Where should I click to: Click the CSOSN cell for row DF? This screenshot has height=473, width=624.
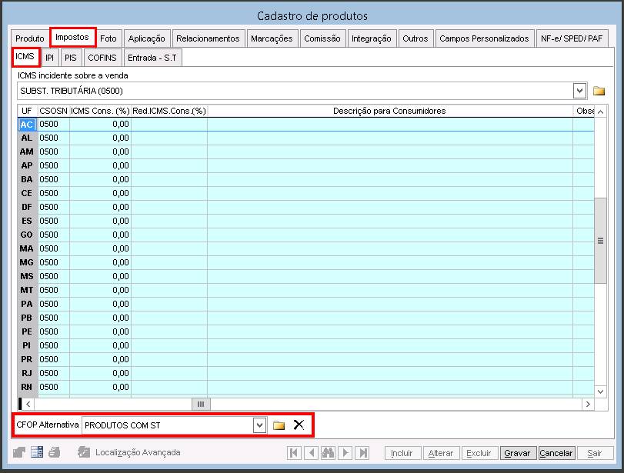(54, 207)
